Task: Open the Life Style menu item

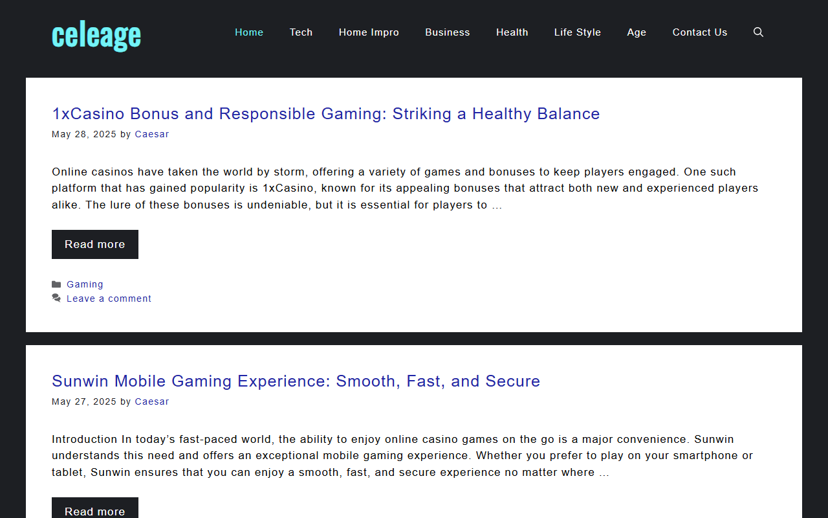Action: pos(578,32)
